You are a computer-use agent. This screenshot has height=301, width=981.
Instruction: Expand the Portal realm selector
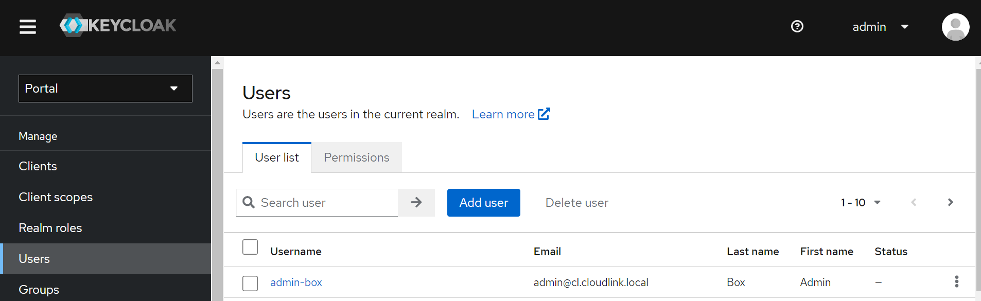coord(106,88)
